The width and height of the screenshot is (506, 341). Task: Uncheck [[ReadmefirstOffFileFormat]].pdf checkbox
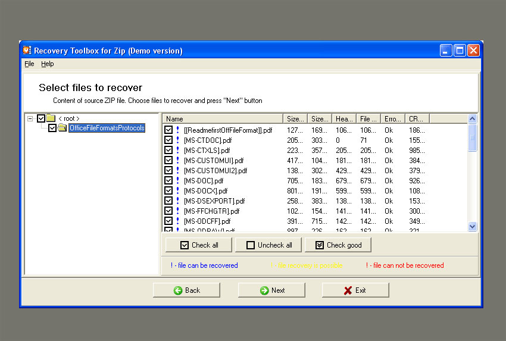168,130
